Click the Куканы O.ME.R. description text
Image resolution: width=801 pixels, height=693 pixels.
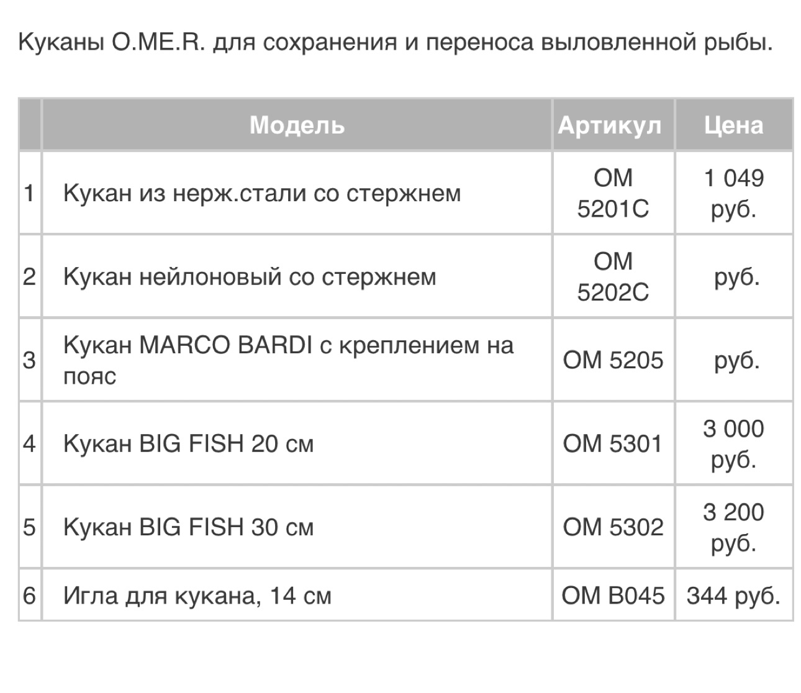pos(396,42)
